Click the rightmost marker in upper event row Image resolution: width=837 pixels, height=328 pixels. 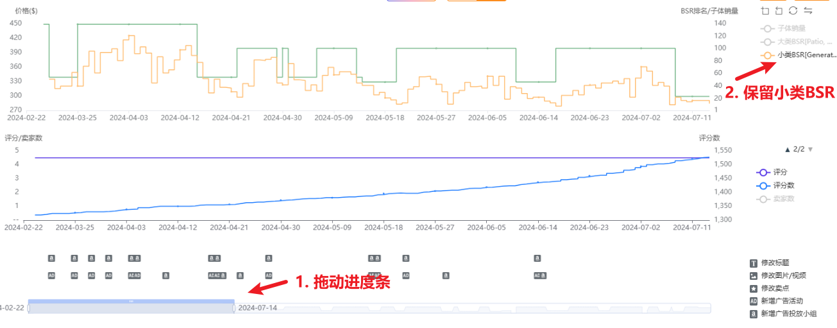(537, 258)
